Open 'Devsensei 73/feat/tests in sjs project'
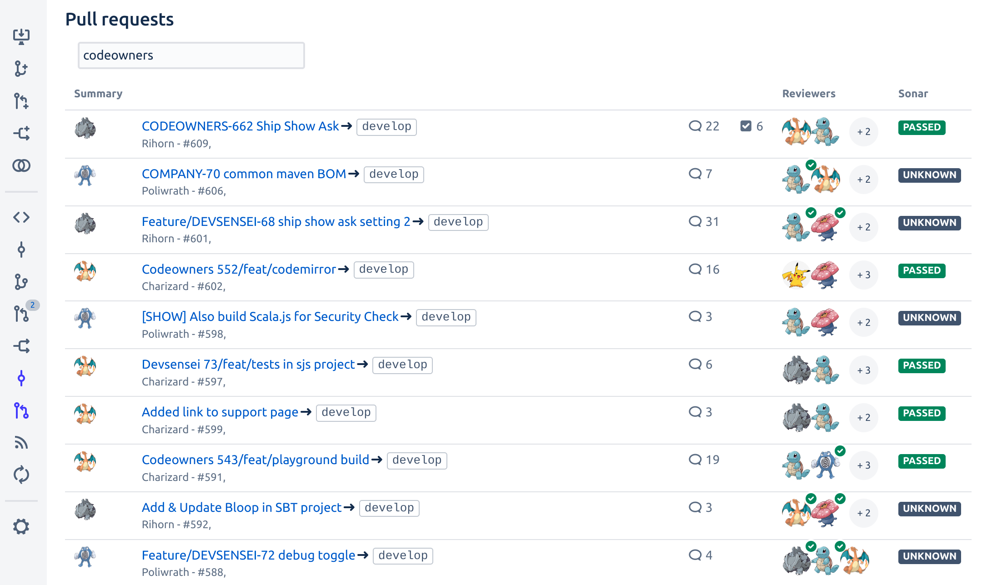This screenshot has width=982, height=585. point(248,364)
